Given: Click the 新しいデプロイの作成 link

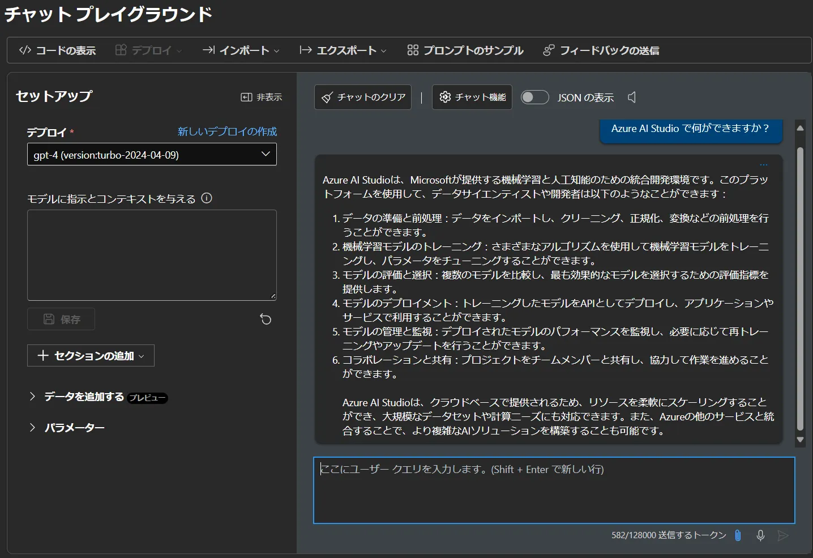Looking at the screenshot, I should (x=227, y=131).
